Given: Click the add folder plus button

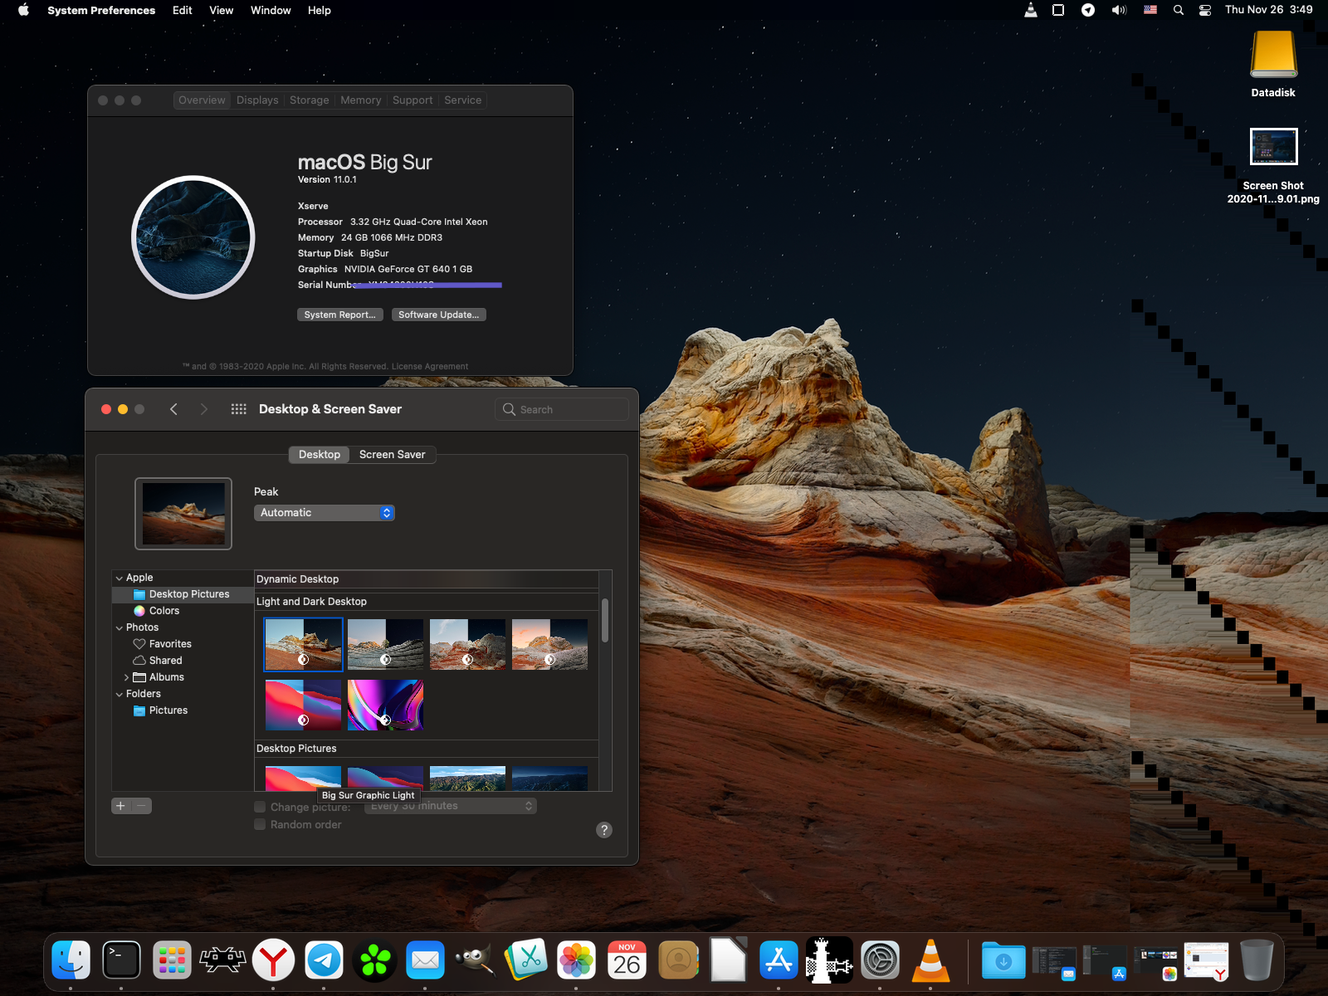Looking at the screenshot, I should [121, 806].
